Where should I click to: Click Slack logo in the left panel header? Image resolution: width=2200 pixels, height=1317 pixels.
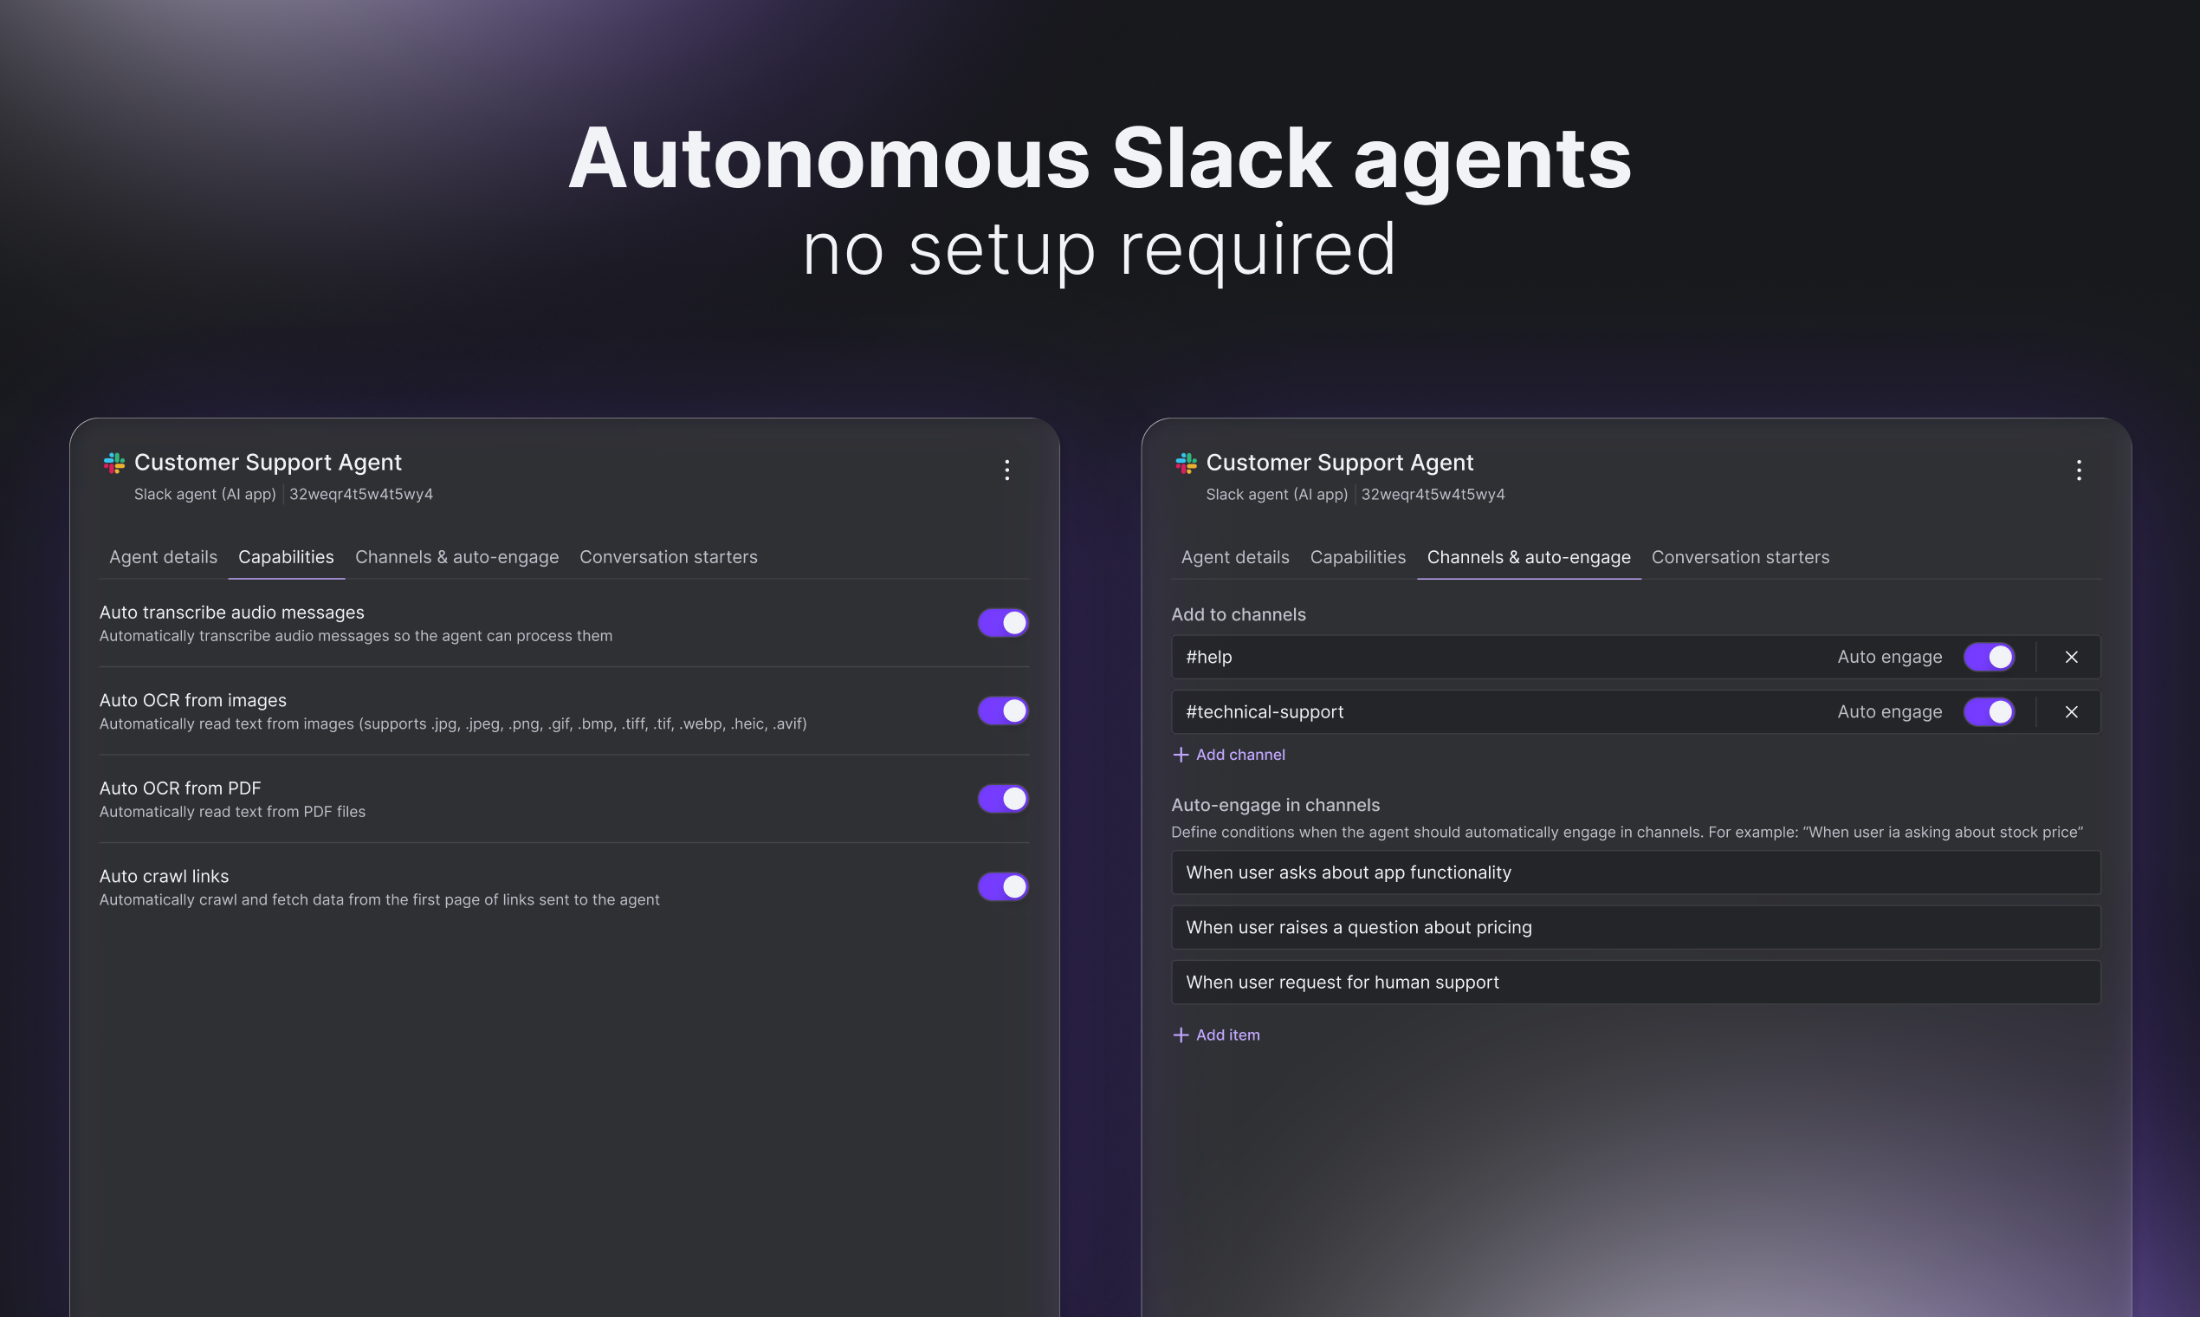point(114,463)
